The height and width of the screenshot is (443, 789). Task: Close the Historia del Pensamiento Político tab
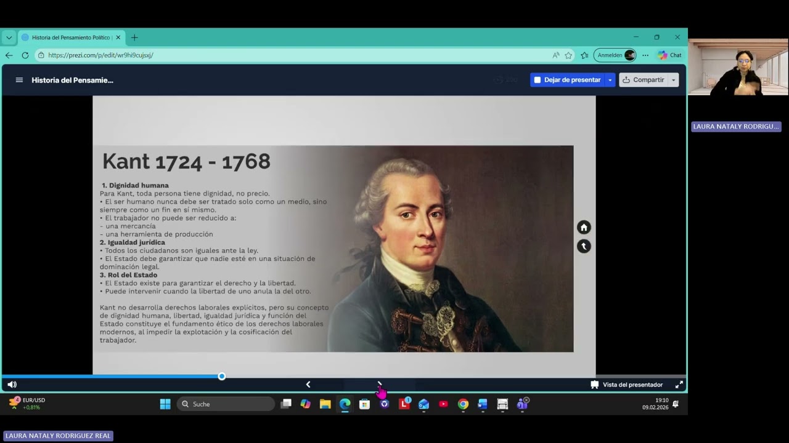[x=118, y=38]
